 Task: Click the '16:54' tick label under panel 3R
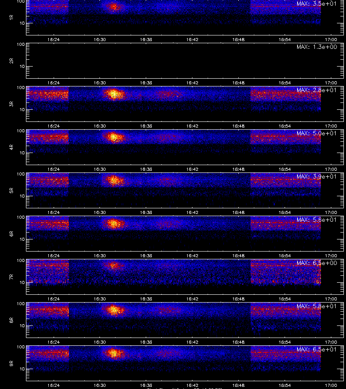coord(285,126)
